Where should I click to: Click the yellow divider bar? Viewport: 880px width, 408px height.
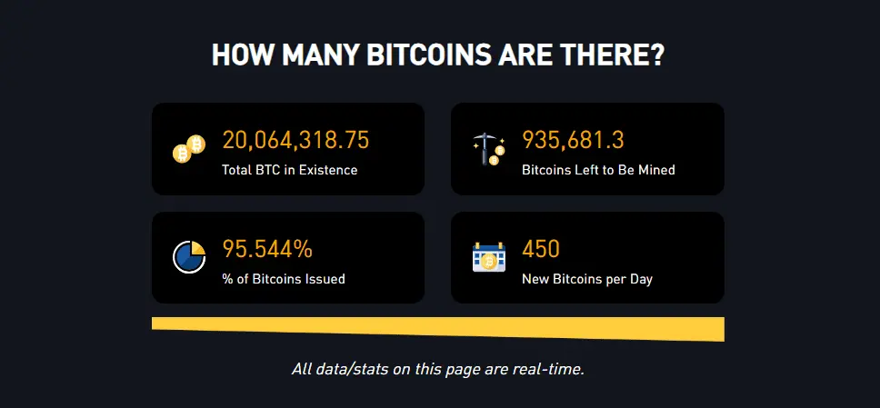pyautogui.click(x=438, y=328)
